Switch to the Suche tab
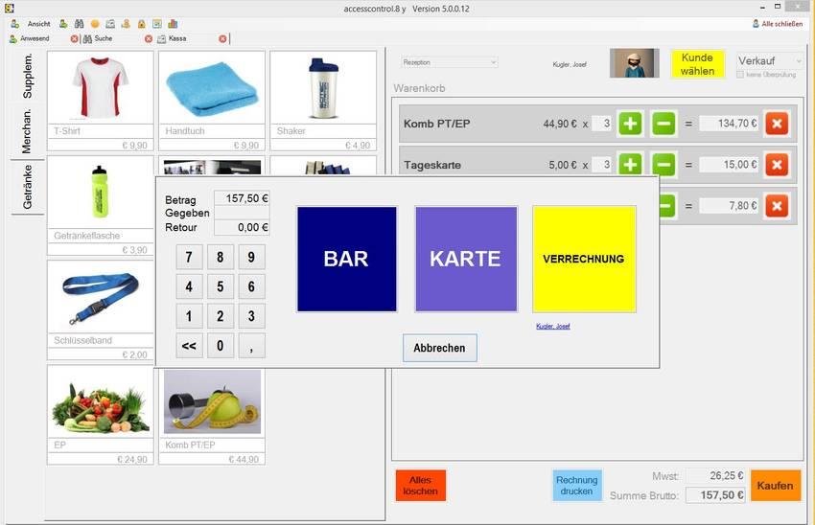Screen dimensions: 815x525 [x=103, y=38]
